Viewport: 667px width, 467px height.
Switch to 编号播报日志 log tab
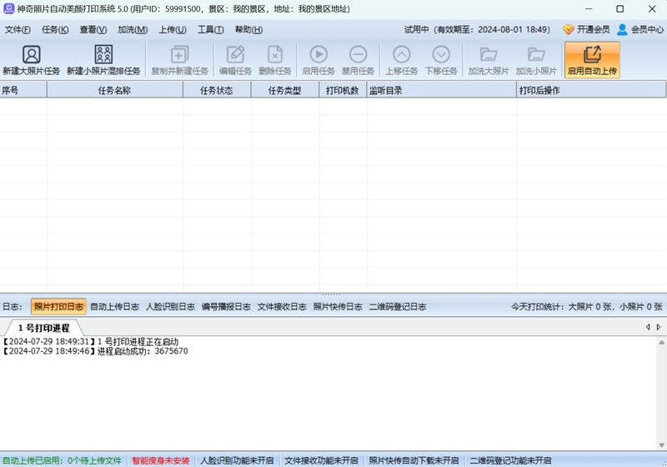[226, 307]
